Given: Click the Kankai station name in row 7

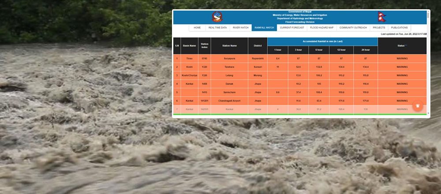Looking at the screenshot, I should point(229,109).
